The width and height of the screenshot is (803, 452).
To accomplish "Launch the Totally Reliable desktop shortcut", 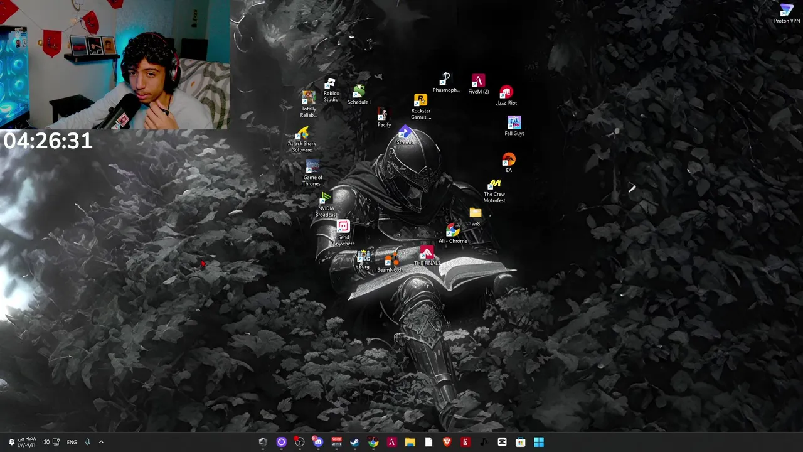I will click(308, 104).
